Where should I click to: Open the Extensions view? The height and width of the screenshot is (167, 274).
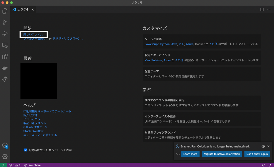(5, 57)
